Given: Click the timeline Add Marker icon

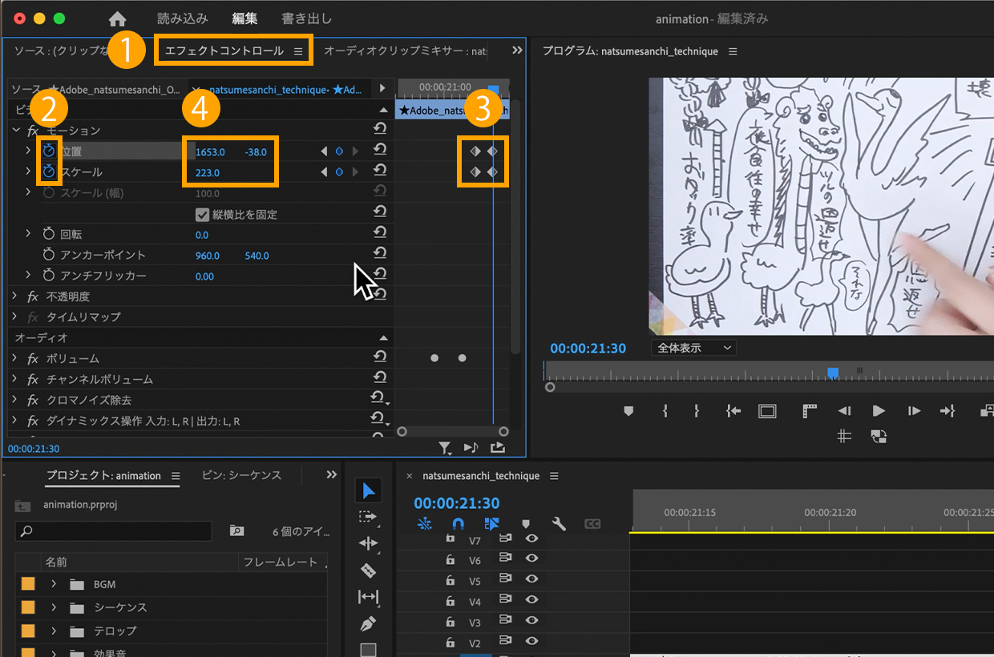Looking at the screenshot, I should 526,524.
